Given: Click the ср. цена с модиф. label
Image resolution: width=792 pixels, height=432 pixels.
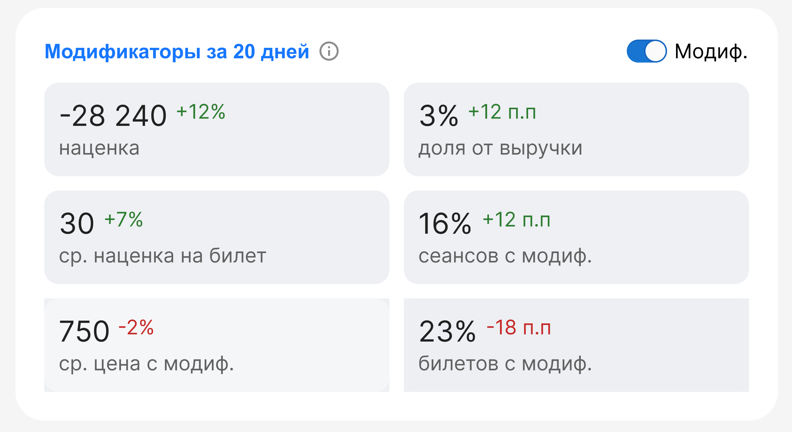Looking at the screenshot, I should (x=147, y=364).
